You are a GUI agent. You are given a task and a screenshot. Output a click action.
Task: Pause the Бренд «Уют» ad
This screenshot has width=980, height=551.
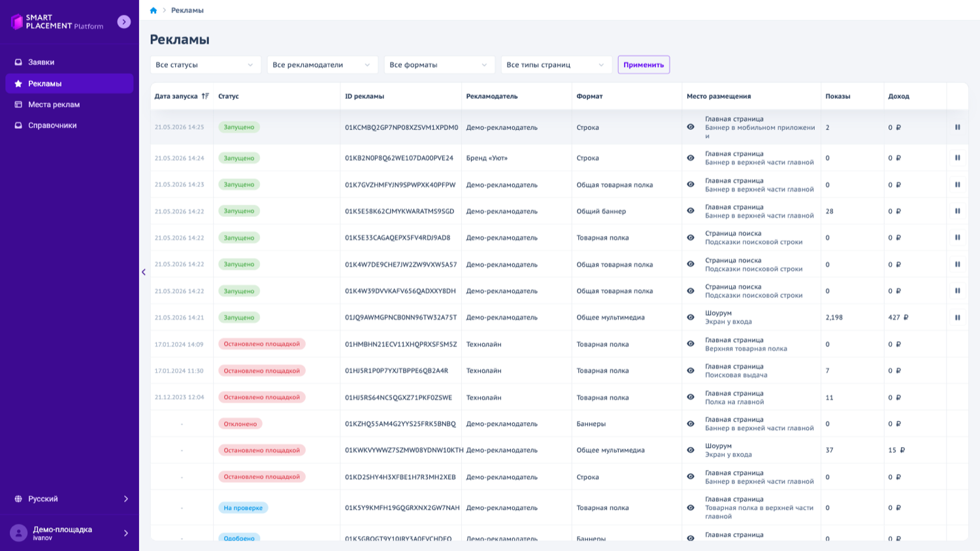(958, 158)
